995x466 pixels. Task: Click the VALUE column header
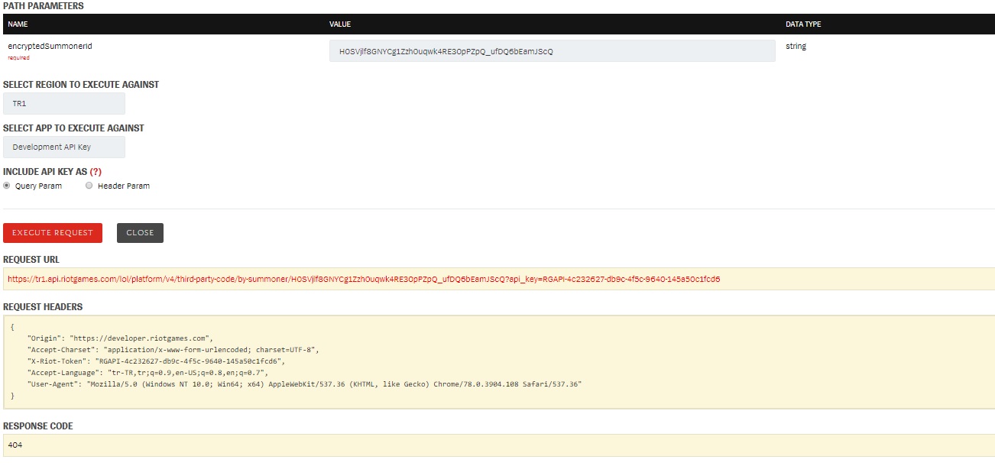click(x=340, y=24)
